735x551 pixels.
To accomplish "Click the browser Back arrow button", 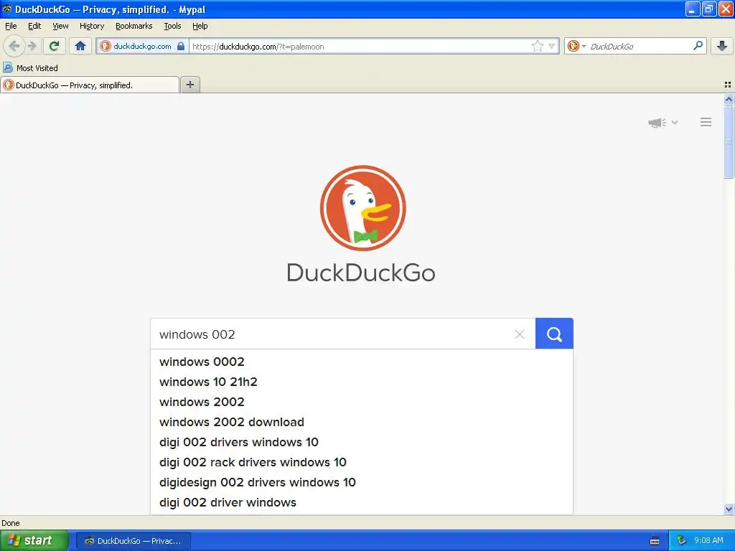I will point(14,46).
